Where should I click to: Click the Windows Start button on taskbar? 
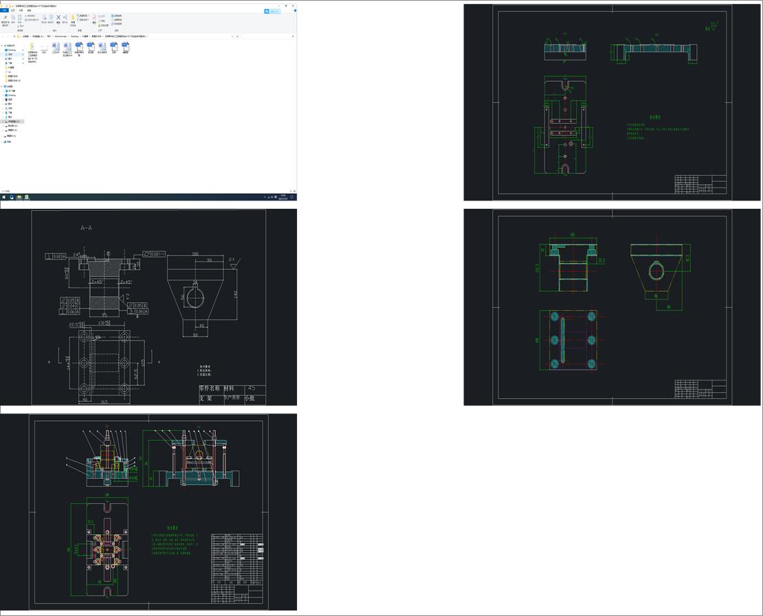coord(4,197)
